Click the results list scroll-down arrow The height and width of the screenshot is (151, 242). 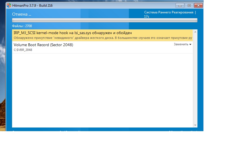195,125
